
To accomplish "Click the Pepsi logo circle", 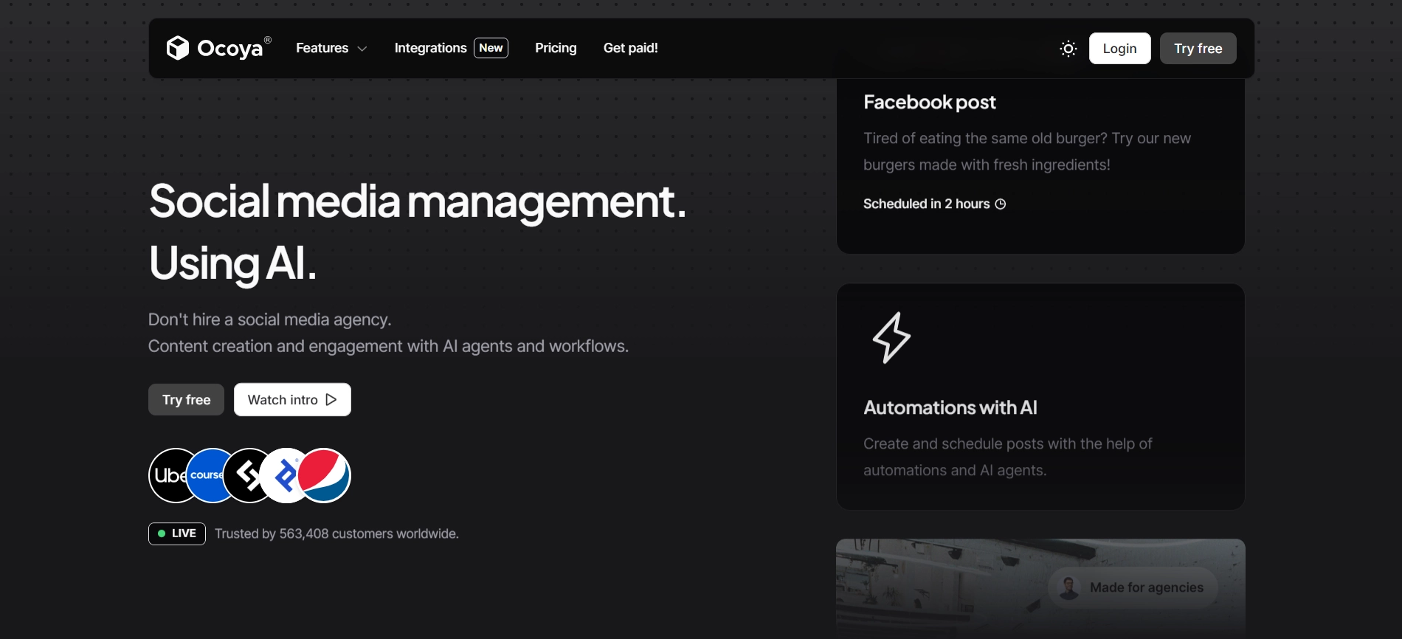I will 326,476.
